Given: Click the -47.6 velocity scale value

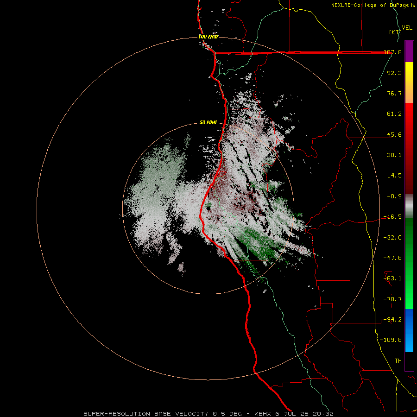Looking at the screenshot, I should tap(392, 258).
